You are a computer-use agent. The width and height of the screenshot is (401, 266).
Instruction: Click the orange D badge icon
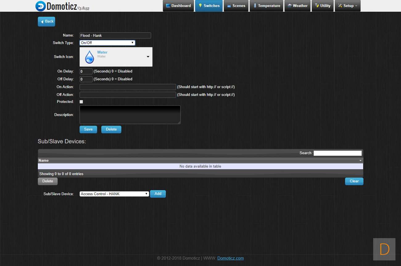pos(384,249)
